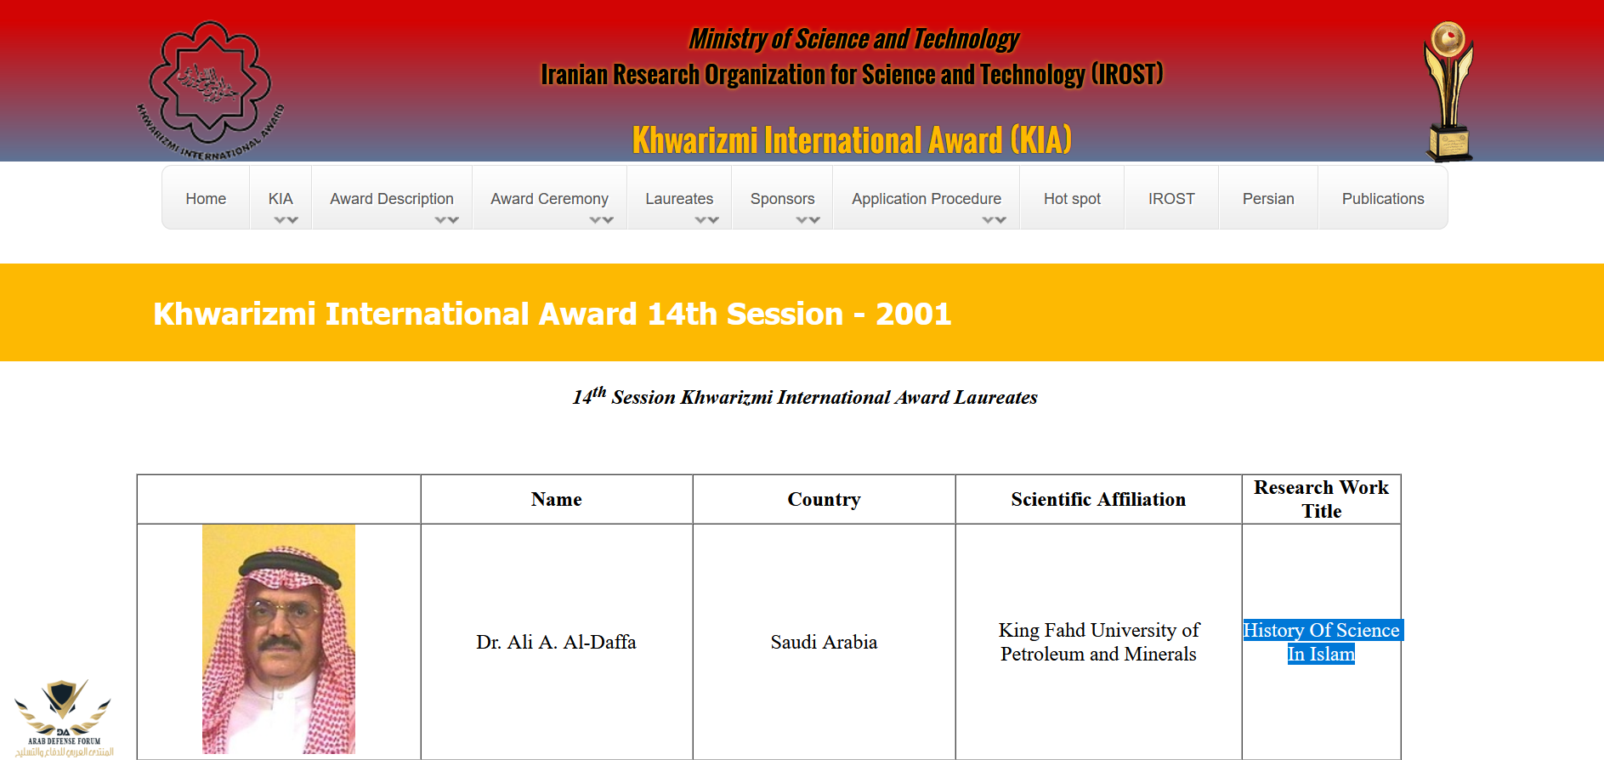Click the Research Work Title column header
Image resolution: width=1604 pixels, height=760 pixels.
tap(1321, 499)
